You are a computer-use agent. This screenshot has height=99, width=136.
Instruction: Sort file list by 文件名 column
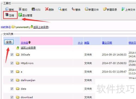tap(24, 43)
